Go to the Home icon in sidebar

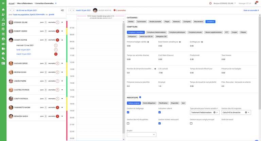(x=3, y=9)
